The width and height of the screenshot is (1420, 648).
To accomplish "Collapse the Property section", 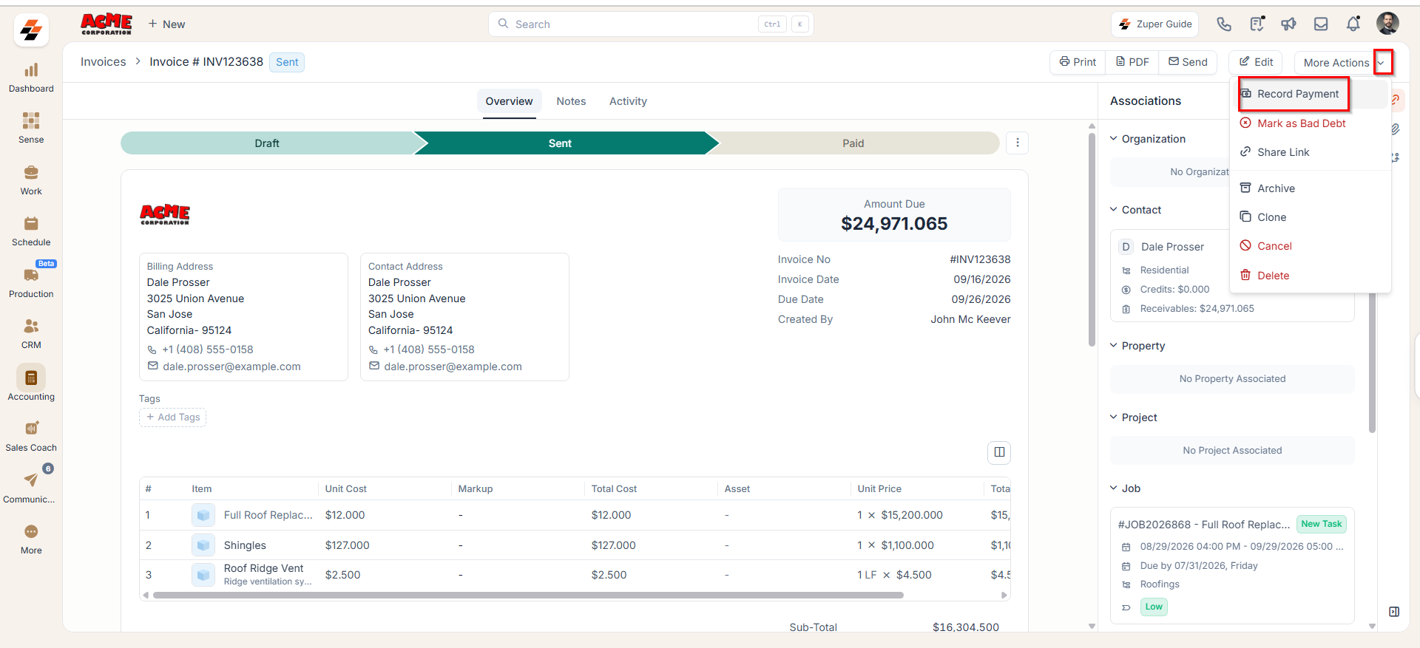I will click(x=1114, y=345).
